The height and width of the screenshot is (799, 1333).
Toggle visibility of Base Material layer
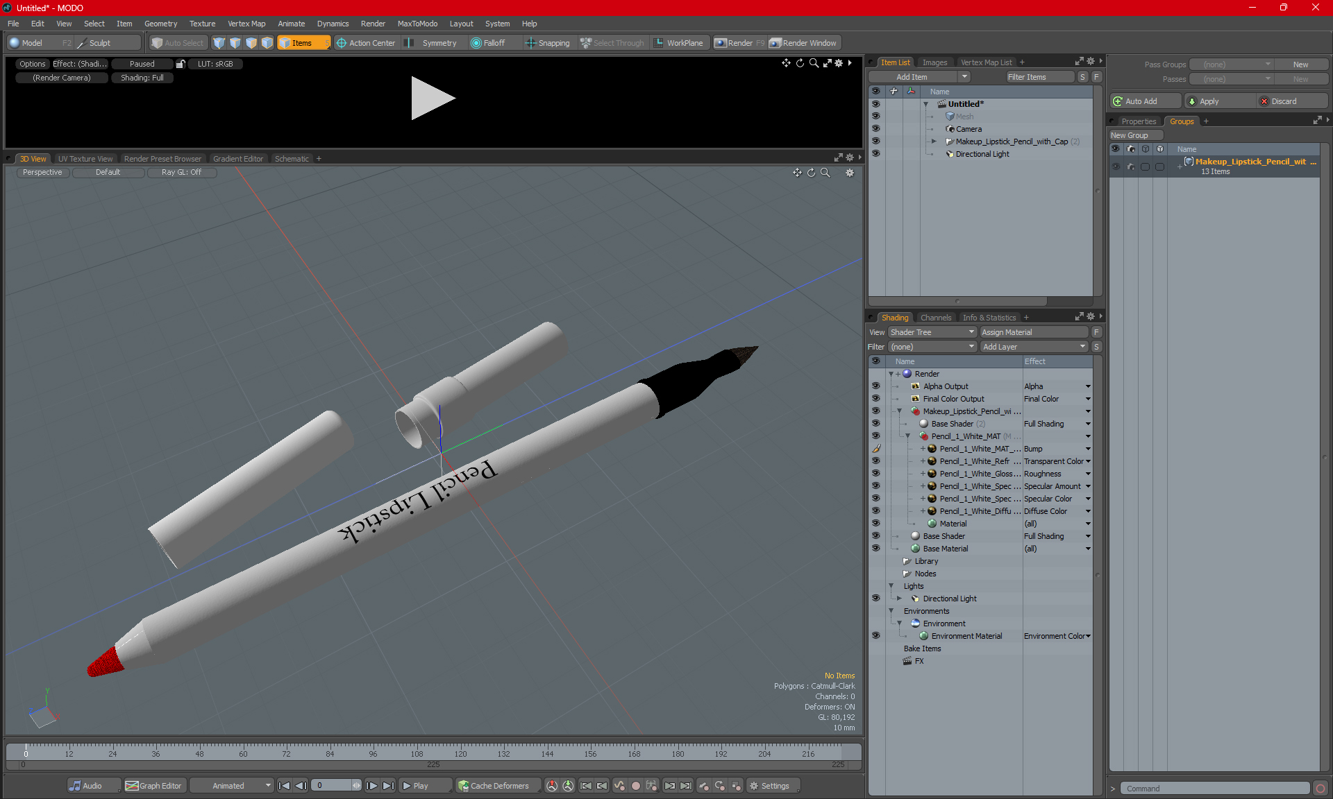[875, 549]
